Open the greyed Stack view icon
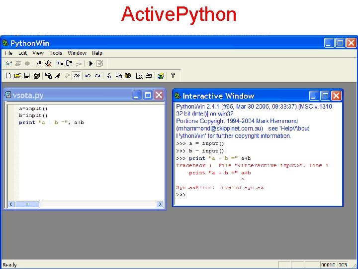 18,63
